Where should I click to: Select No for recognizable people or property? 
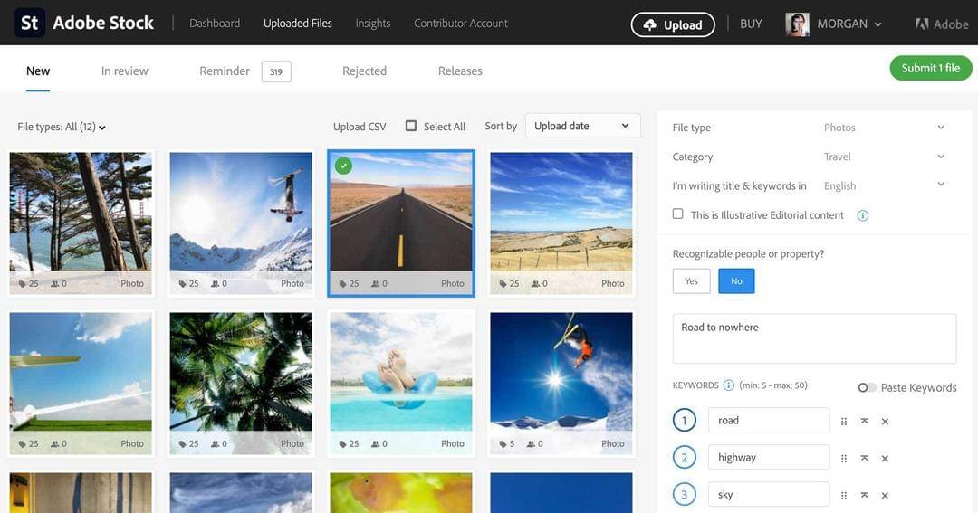[x=736, y=281]
